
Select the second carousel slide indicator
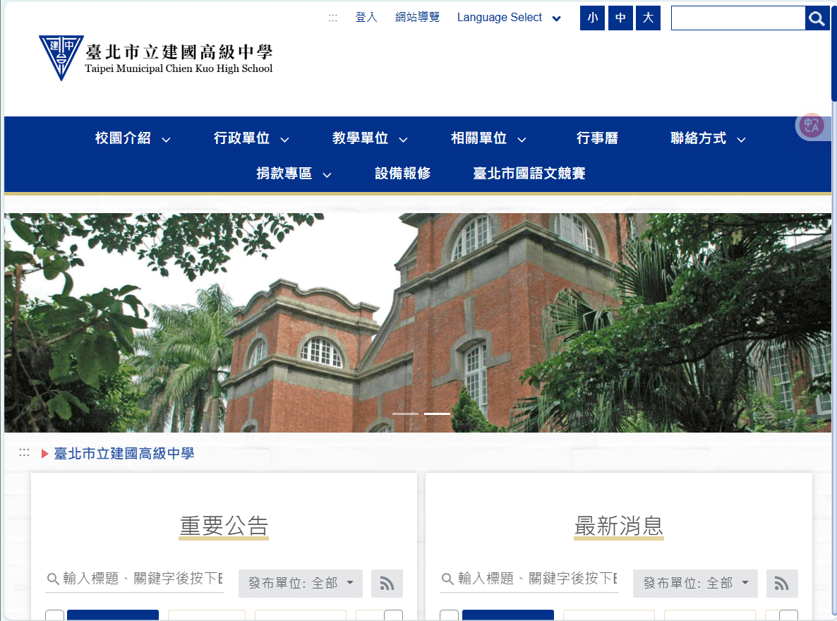pyautogui.click(x=437, y=414)
